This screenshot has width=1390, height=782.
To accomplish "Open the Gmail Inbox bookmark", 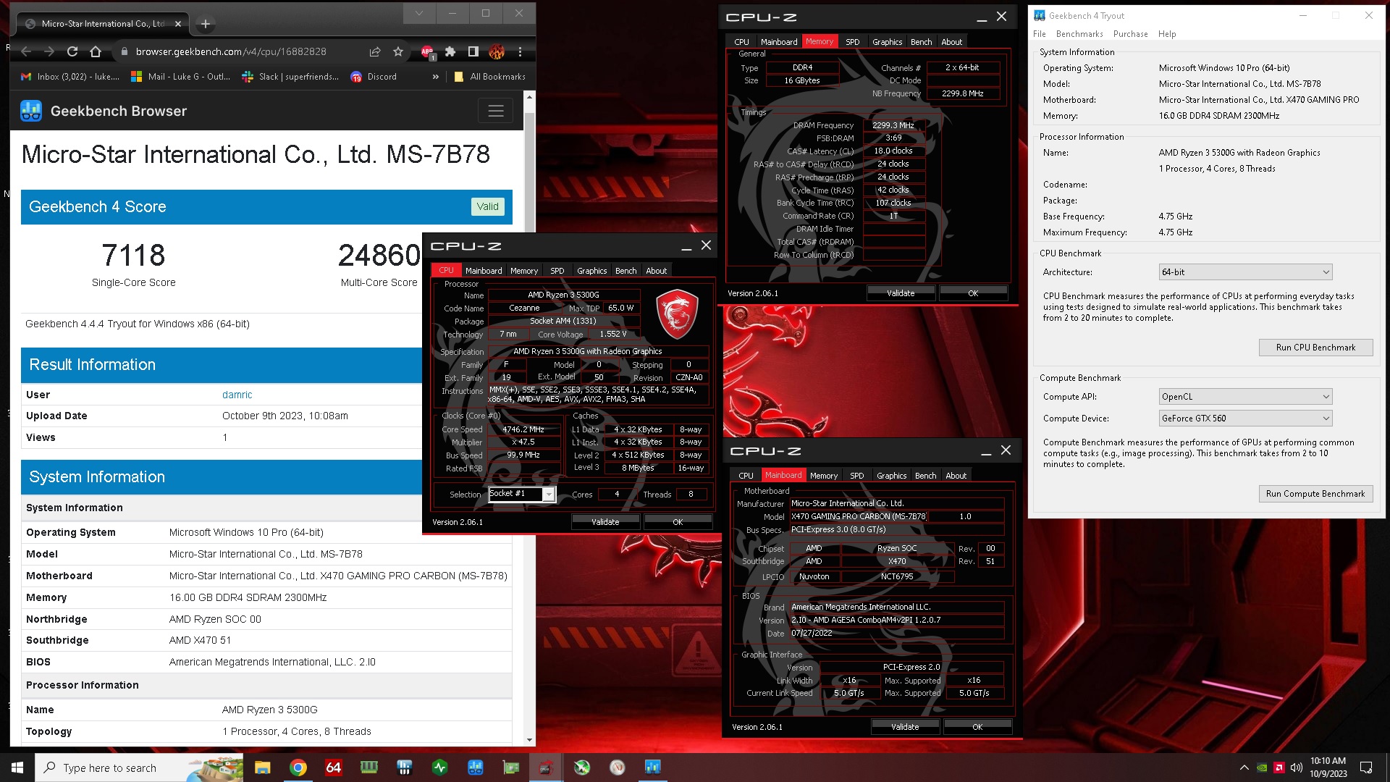I will 69,77.
